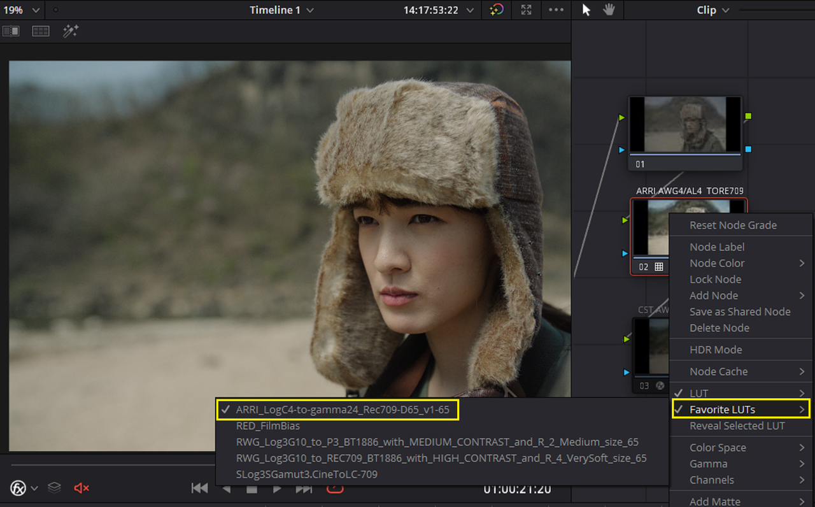Stop playback with the stop button
The image size is (815, 507).
[x=252, y=489]
